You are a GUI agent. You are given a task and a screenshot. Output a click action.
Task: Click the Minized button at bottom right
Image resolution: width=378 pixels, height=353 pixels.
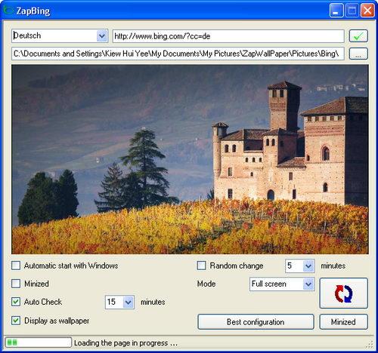tap(343, 322)
